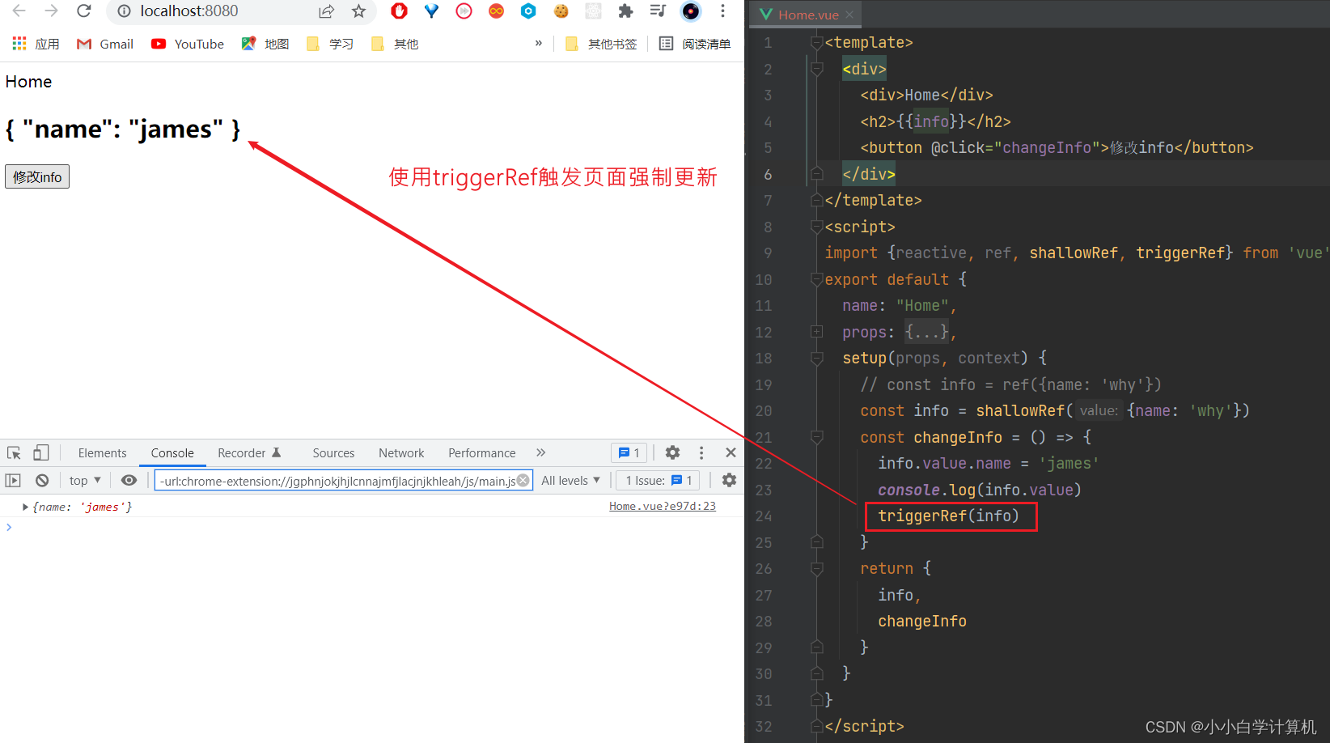Click the browser forward arrow
Image resolution: width=1330 pixels, height=743 pixels.
coord(51,11)
